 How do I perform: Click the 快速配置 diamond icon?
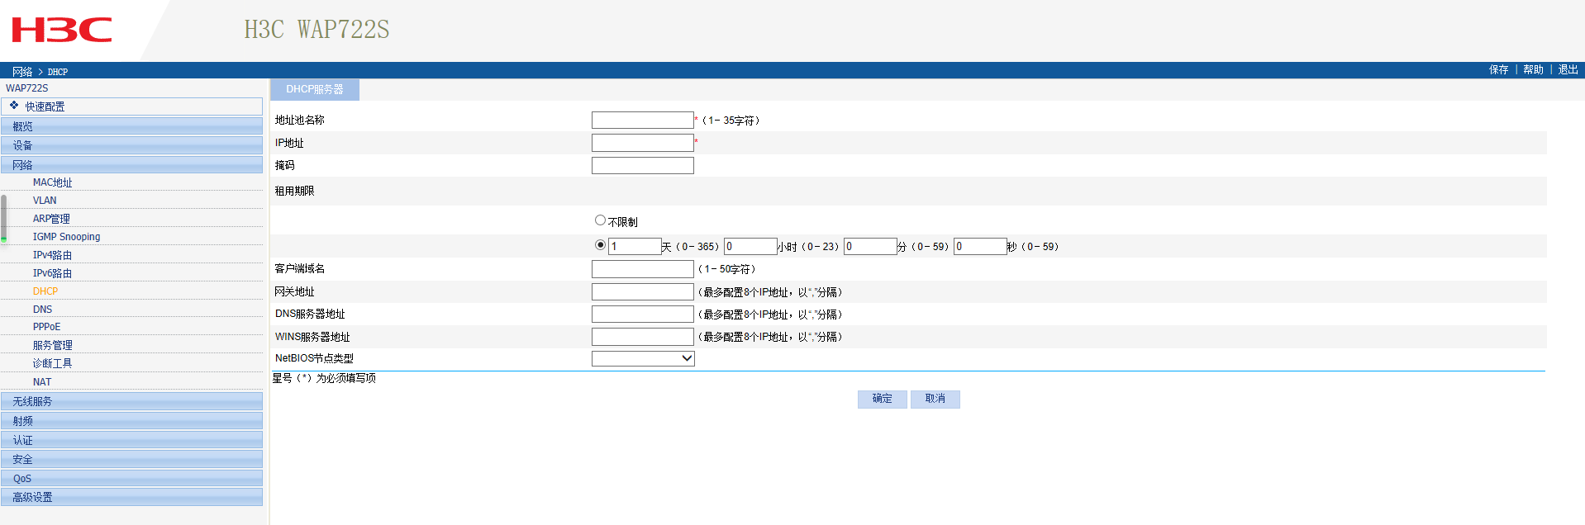tap(14, 106)
